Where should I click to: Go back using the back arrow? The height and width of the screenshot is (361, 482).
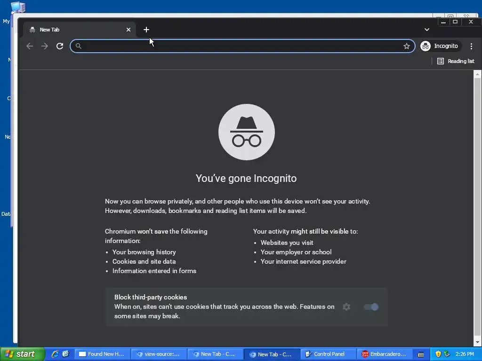tap(30, 46)
